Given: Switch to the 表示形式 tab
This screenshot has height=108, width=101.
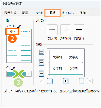Looking at the screenshot, I should 10,13.
